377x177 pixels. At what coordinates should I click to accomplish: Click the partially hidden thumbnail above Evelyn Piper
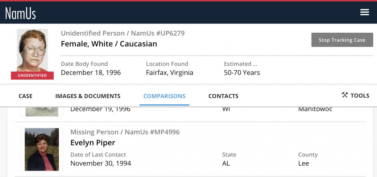[42, 111]
